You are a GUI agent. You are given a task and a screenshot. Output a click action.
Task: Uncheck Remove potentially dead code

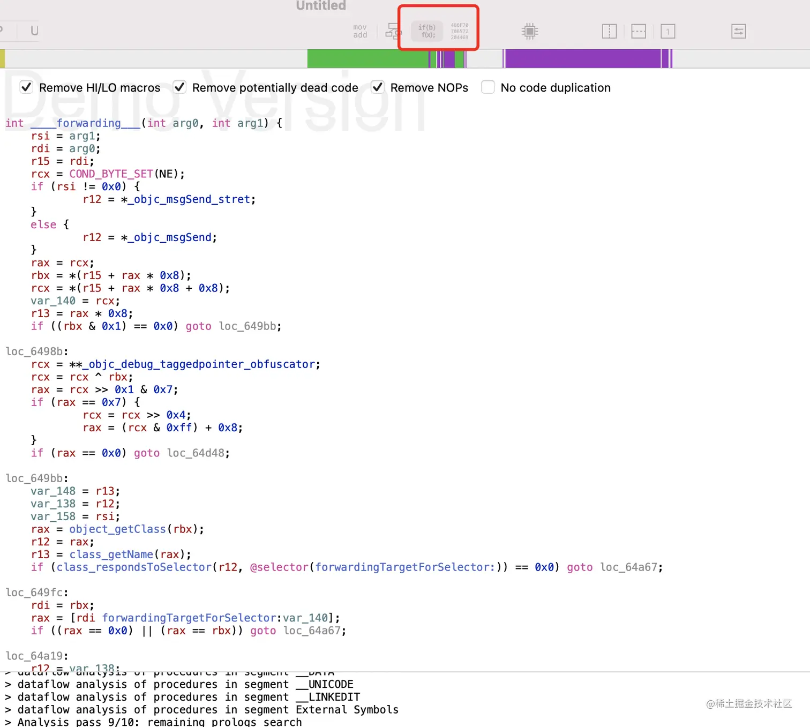point(179,87)
